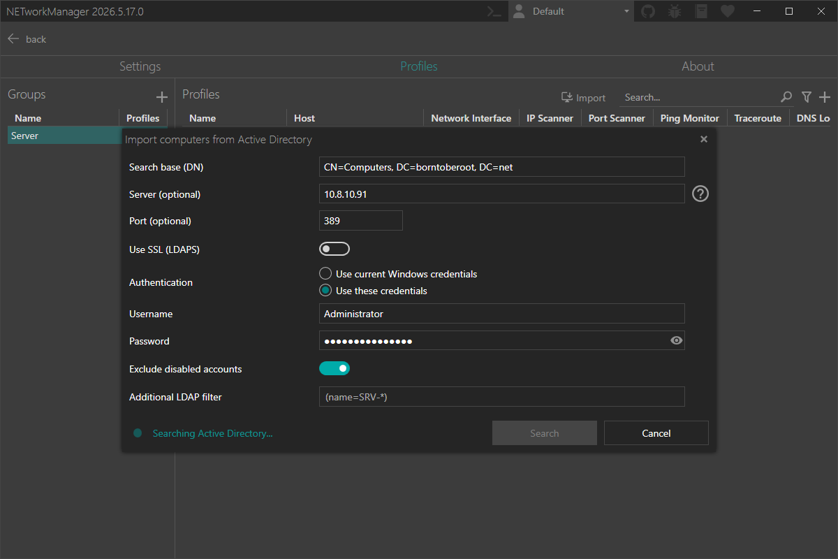Click Ping Monitor column header
Viewport: 838px width, 559px height.
(690, 118)
